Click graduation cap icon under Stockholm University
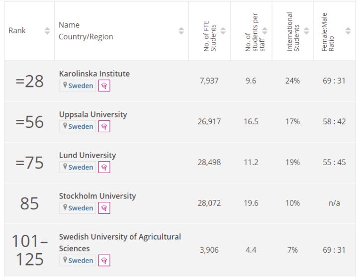The height and width of the screenshot is (277, 358). [104, 208]
